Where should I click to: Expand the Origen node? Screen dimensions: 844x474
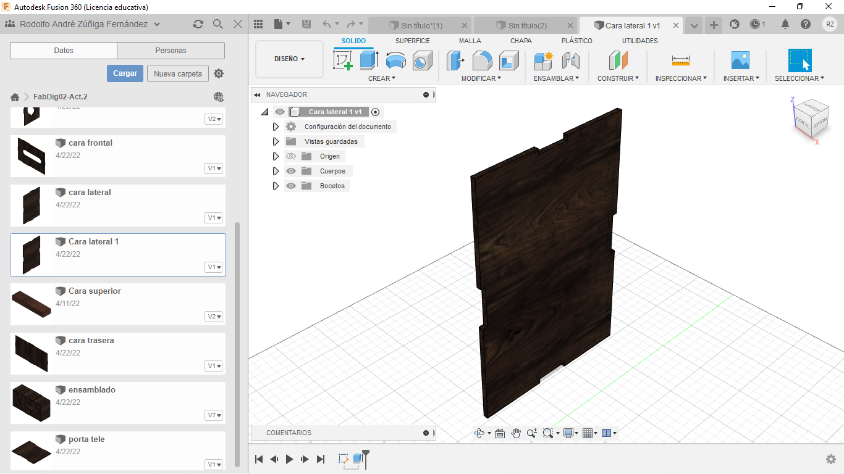(x=276, y=156)
